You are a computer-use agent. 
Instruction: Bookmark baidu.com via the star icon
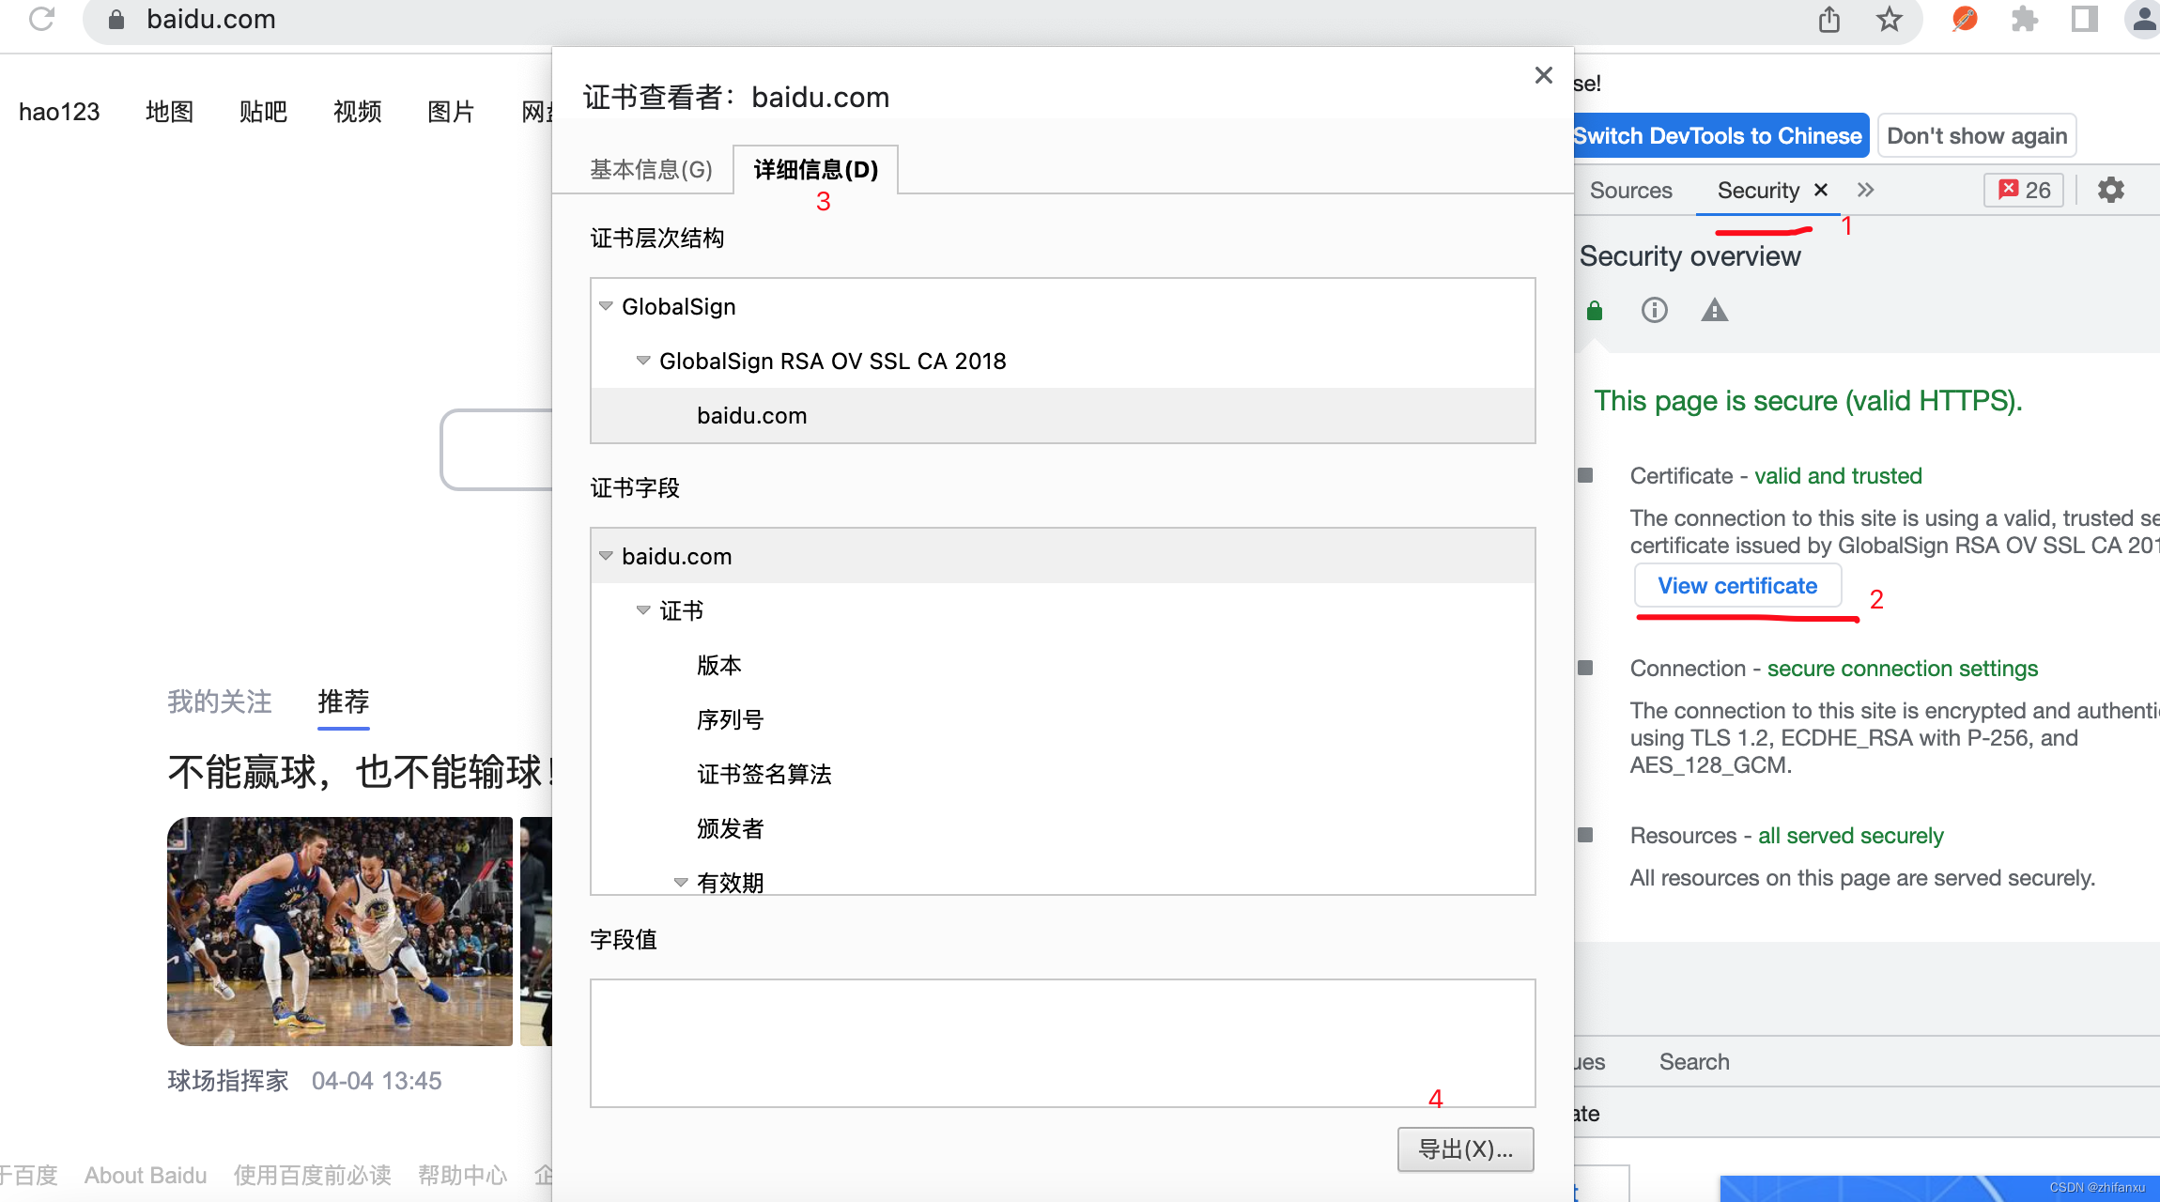(1889, 19)
